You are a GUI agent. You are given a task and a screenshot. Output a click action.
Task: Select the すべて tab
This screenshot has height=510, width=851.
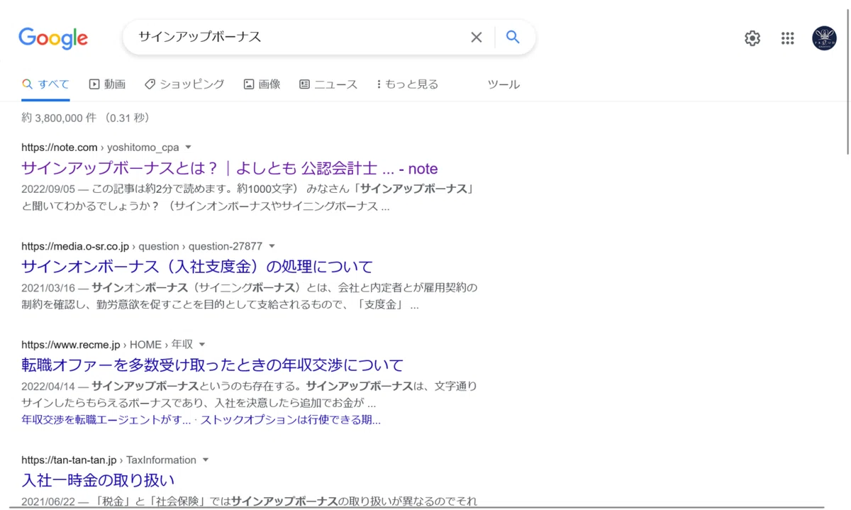point(45,84)
